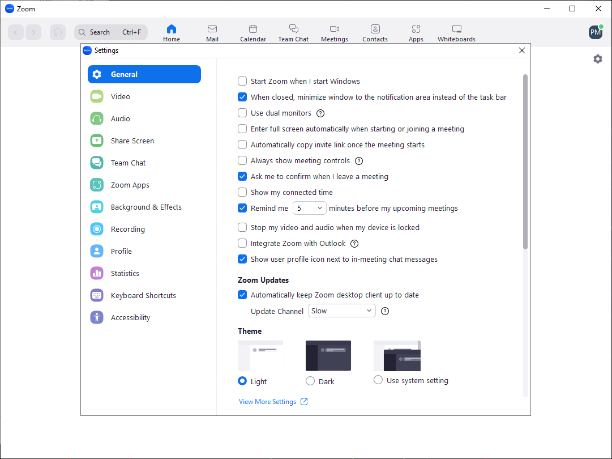The height and width of the screenshot is (459, 612).
Task: Open the Contacts icon
Action: pyautogui.click(x=375, y=29)
